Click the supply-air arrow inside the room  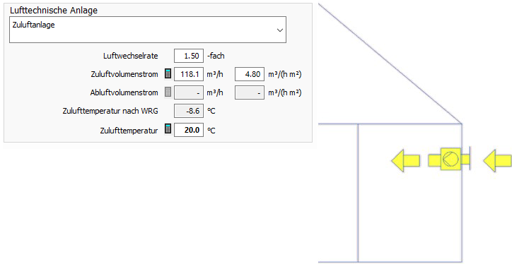pos(405,161)
